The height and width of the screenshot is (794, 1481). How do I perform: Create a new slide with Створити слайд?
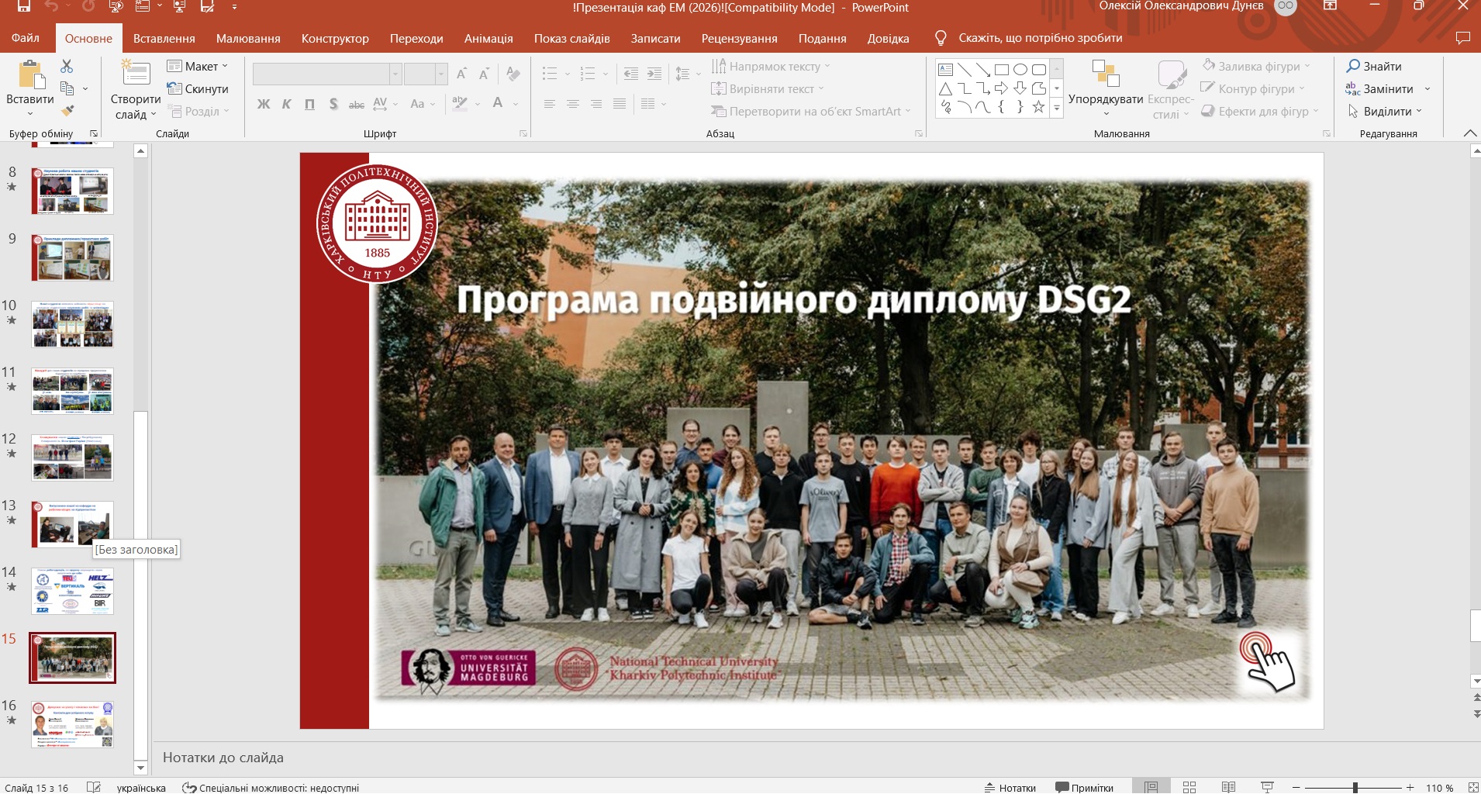point(135,75)
